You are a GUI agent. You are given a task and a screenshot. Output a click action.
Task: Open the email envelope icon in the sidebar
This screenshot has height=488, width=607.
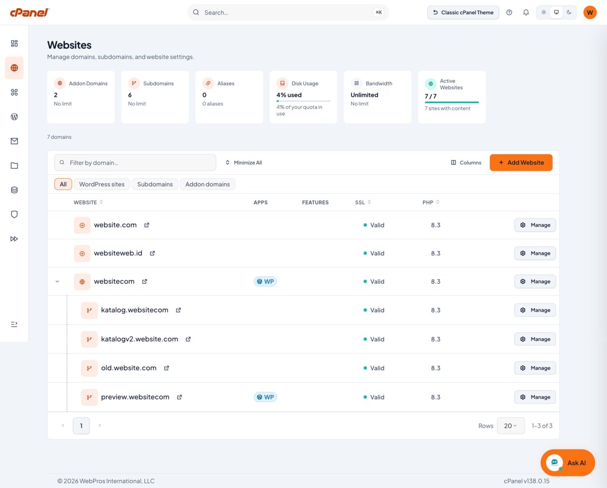(14, 141)
